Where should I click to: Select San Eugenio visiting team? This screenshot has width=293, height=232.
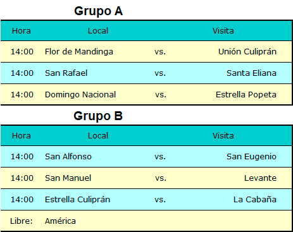pyautogui.click(x=251, y=157)
